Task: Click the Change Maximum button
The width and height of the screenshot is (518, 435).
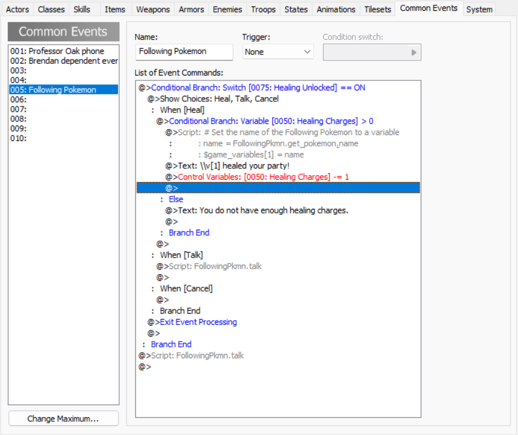Action: pyautogui.click(x=63, y=418)
